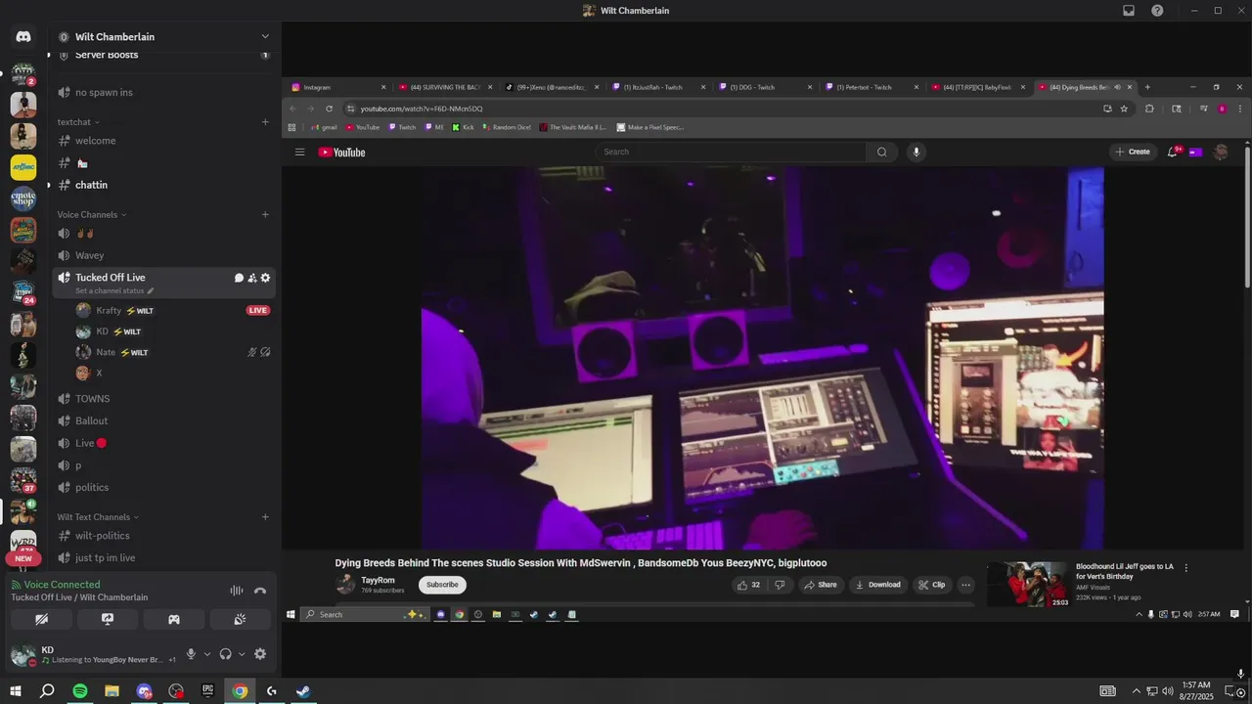This screenshot has width=1252, height=704.
Task: Bookmark this page star icon
Action: 1124,109
